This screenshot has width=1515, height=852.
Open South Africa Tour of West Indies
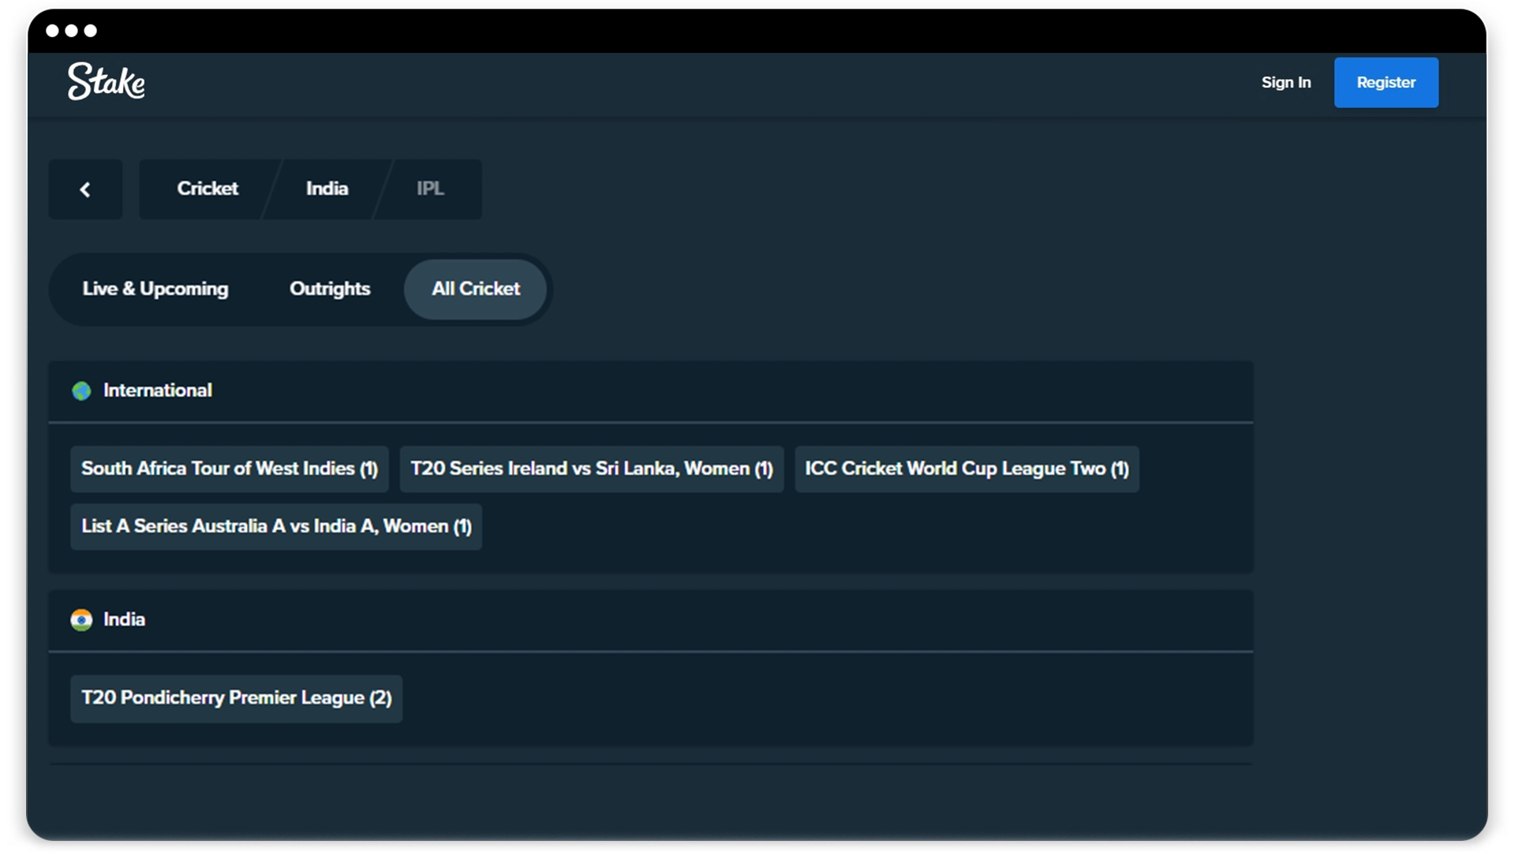coord(229,469)
